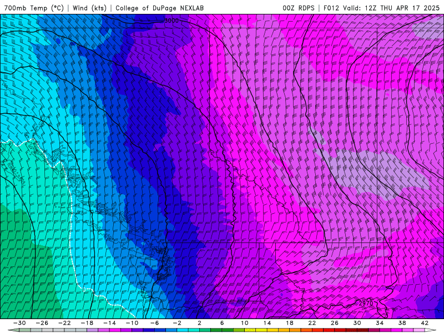The width and height of the screenshot is (444, 333).
Task: Click the "30" color scale label
Action: (x=357, y=323)
